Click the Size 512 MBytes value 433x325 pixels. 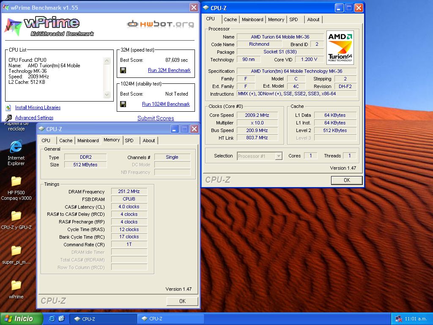[85, 165]
